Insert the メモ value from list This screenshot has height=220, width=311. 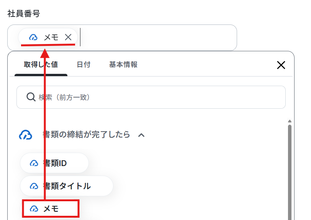coord(51,209)
